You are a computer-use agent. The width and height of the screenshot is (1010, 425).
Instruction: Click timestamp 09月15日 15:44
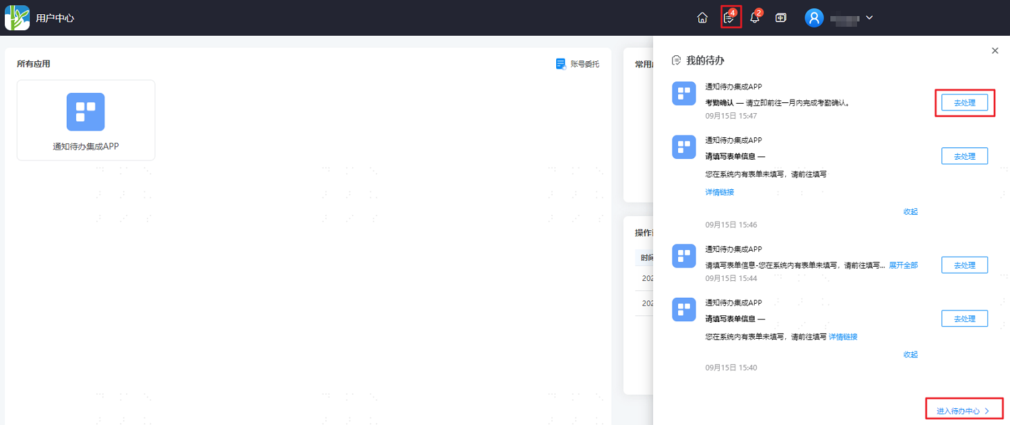(731, 278)
